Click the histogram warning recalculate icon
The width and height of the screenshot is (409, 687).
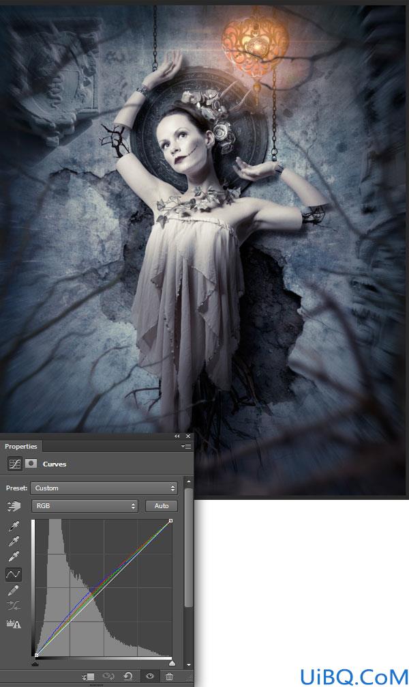pos(14,623)
